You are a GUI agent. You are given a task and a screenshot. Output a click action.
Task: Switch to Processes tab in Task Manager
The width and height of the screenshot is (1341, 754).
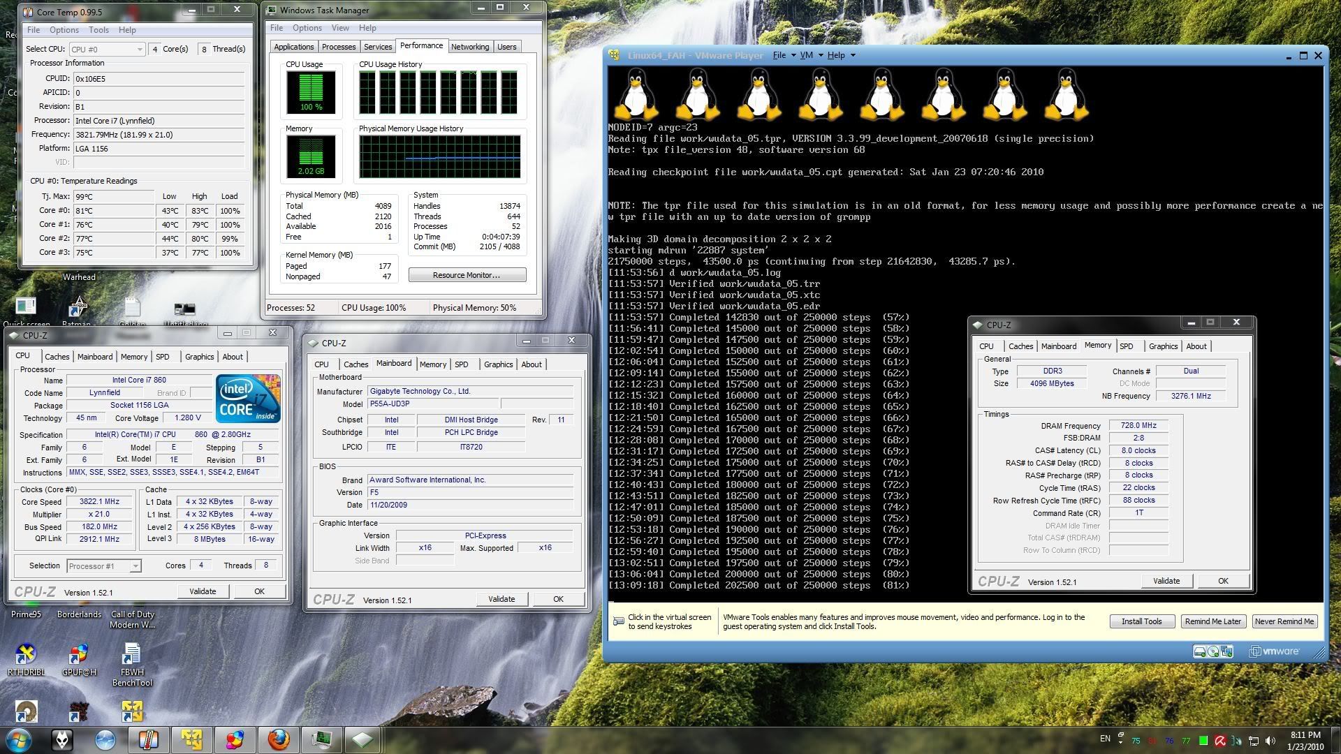click(339, 47)
